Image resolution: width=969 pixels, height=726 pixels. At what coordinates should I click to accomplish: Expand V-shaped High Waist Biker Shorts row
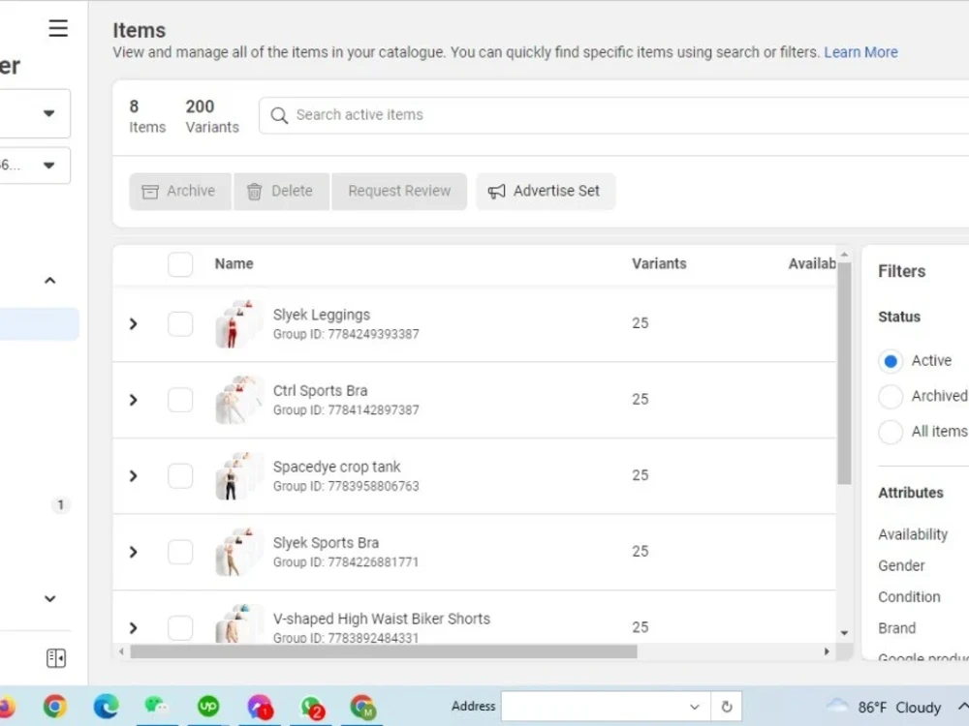[133, 628]
